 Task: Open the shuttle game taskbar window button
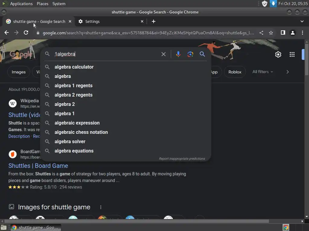point(36,227)
